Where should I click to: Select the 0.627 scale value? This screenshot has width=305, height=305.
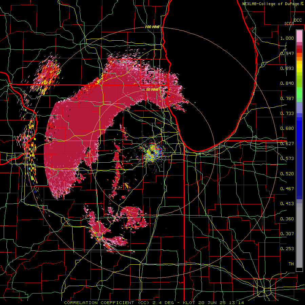(x=287, y=144)
